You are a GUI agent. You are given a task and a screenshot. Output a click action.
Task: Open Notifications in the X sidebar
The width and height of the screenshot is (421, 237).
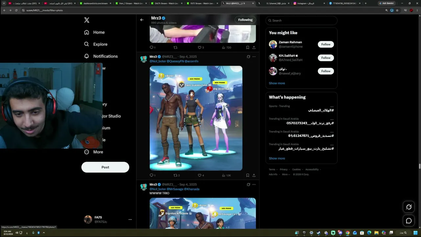[101, 56]
